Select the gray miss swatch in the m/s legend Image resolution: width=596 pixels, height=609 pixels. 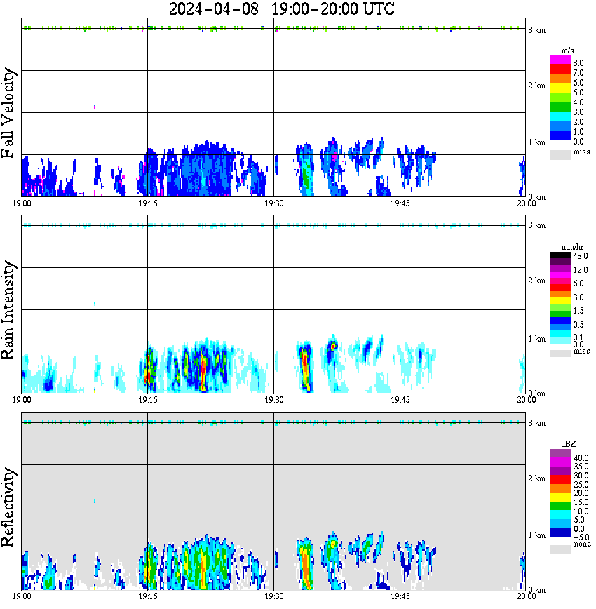(x=560, y=154)
